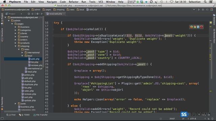
Task: Open the Run menu
Action: 84,2
